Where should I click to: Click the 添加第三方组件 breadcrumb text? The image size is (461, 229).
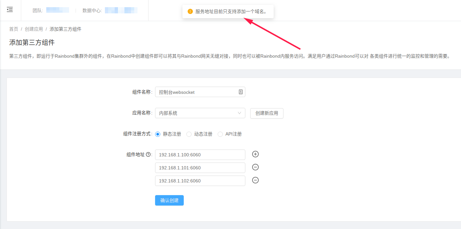pyautogui.click(x=65, y=29)
